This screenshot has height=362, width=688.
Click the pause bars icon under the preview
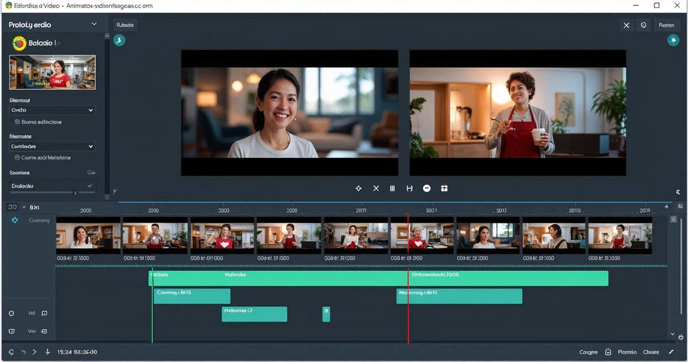coord(392,188)
